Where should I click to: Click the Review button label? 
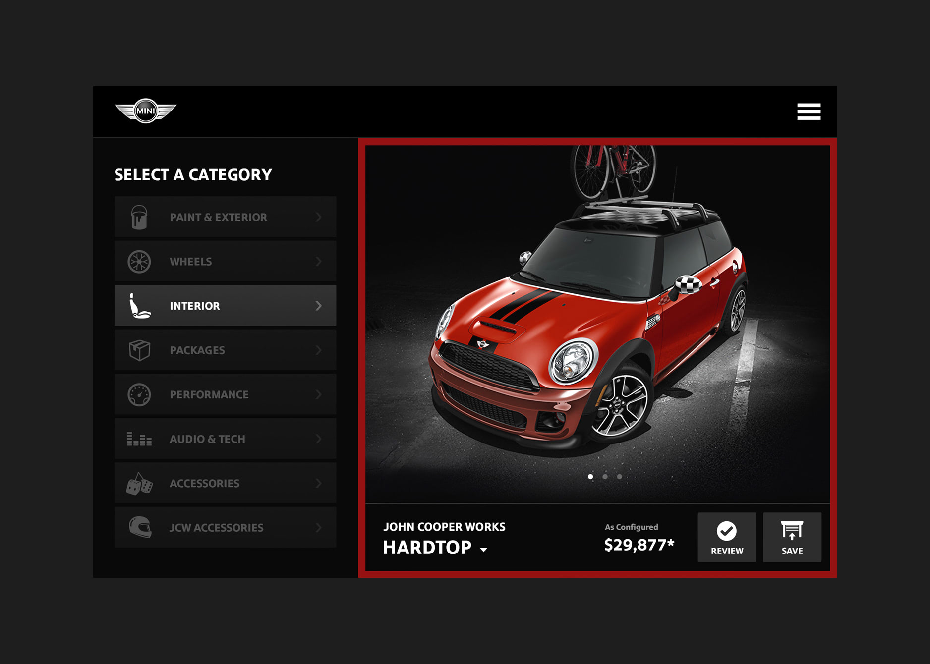tap(727, 551)
